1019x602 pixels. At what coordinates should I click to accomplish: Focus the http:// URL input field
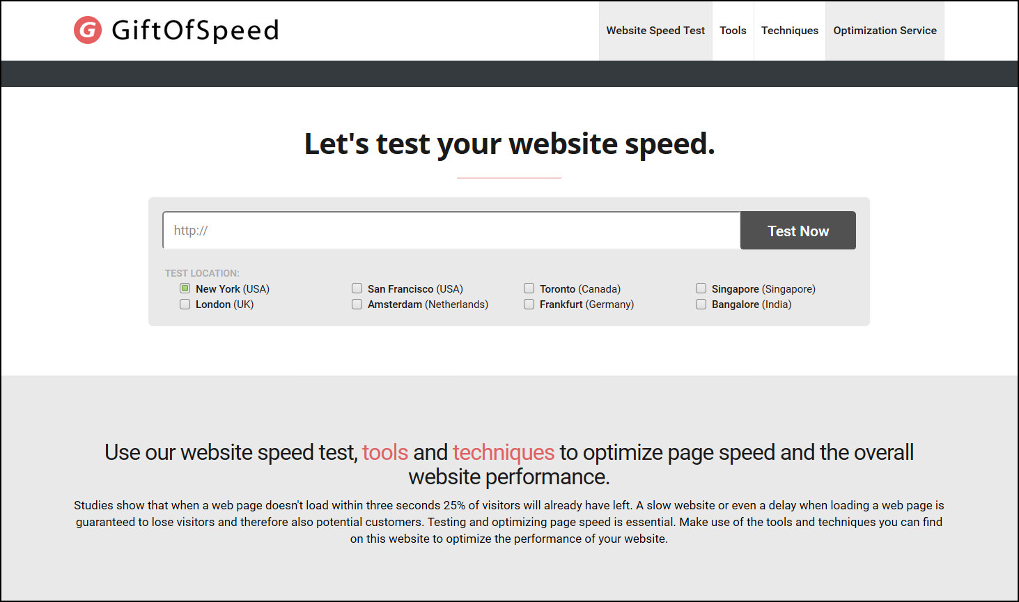pyautogui.click(x=451, y=231)
